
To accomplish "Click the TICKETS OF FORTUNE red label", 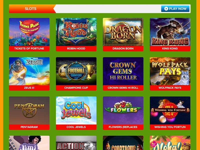I will point(29,48).
